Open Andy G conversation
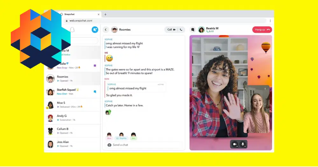Image resolution: width=318 pixels, height=167 pixels. tap(73, 118)
